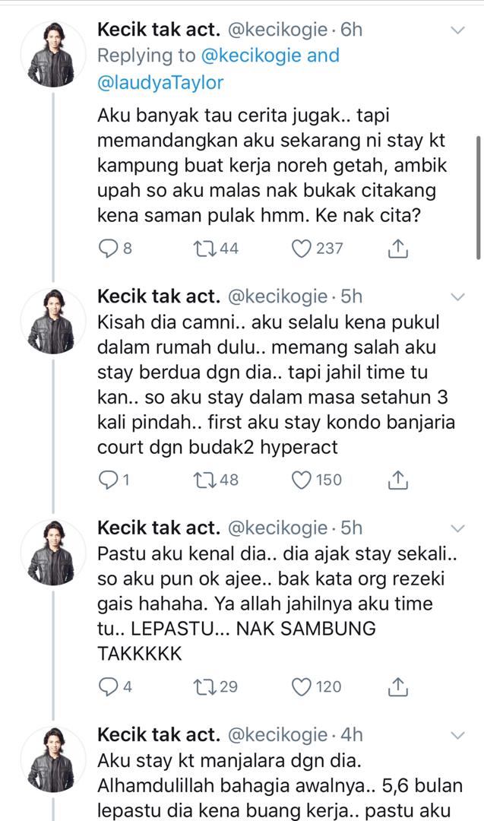This screenshot has height=821, width=484.
Task: Retweet the tweet with 29 retweets
Action: tap(206, 686)
